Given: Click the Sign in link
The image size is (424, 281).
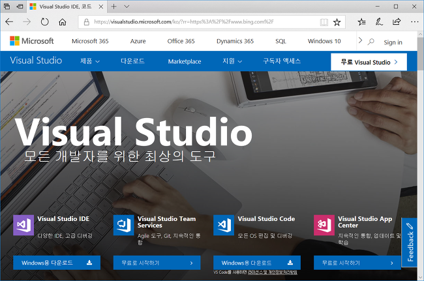Looking at the screenshot, I should [393, 42].
